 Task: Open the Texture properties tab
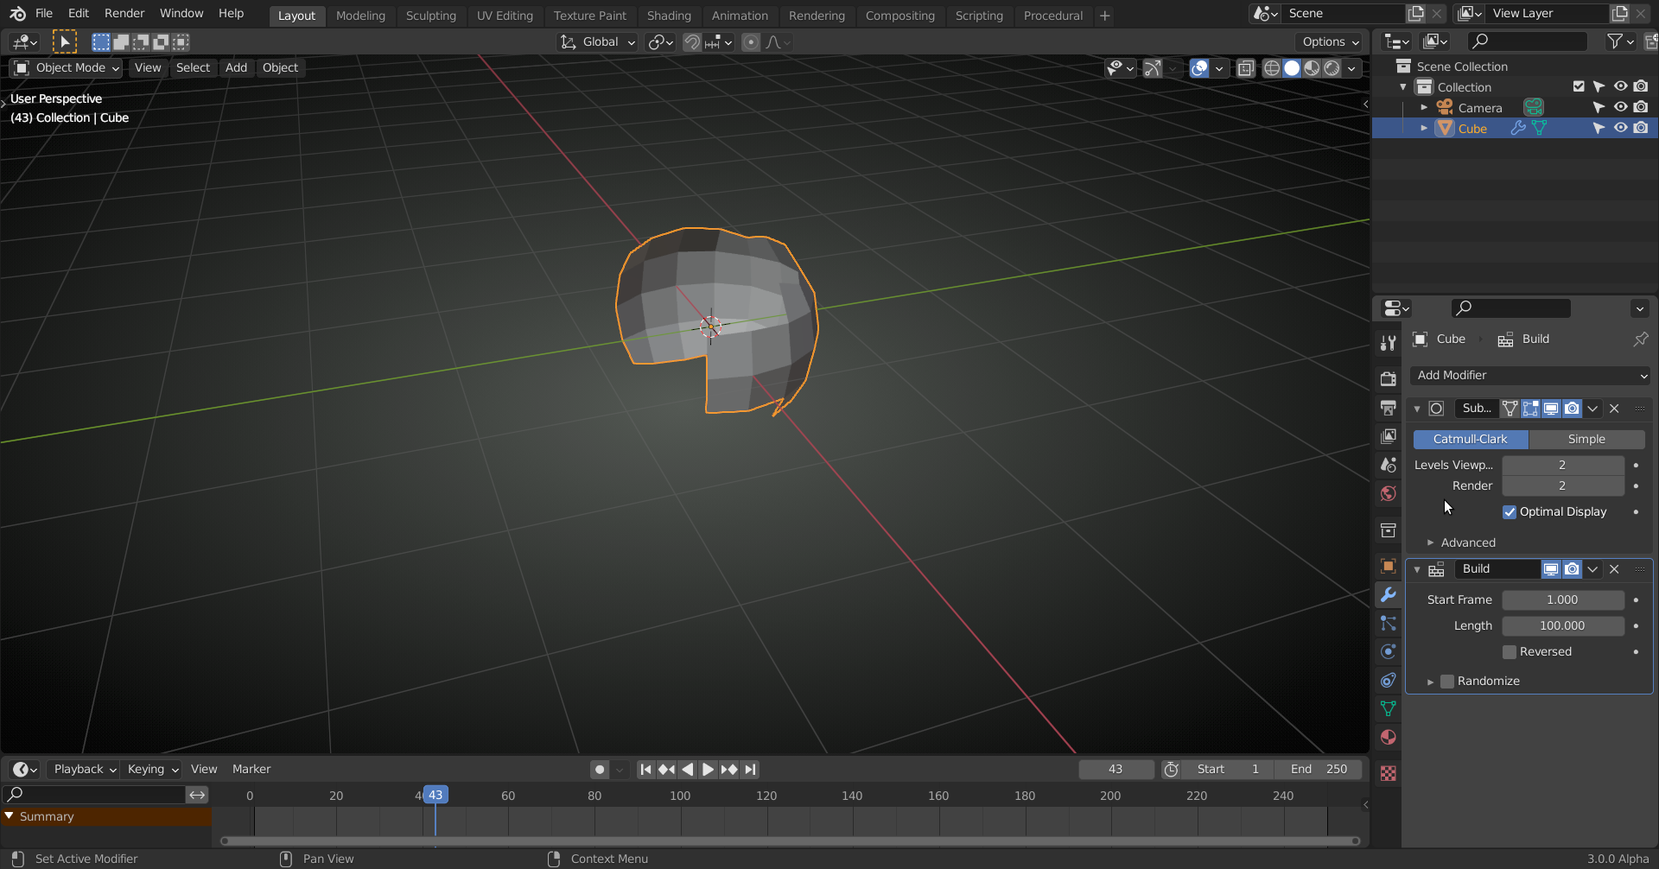tap(1388, 773)
